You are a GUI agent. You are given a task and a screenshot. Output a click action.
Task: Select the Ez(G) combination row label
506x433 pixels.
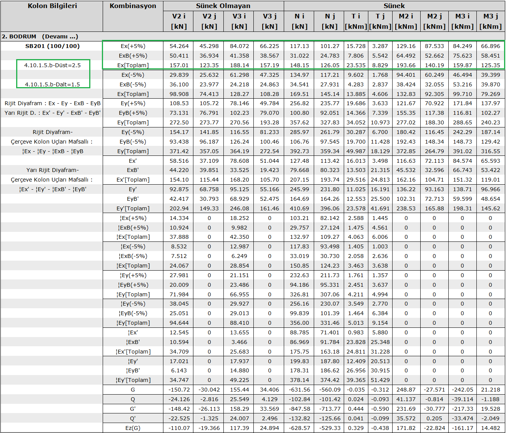[133, 428]
